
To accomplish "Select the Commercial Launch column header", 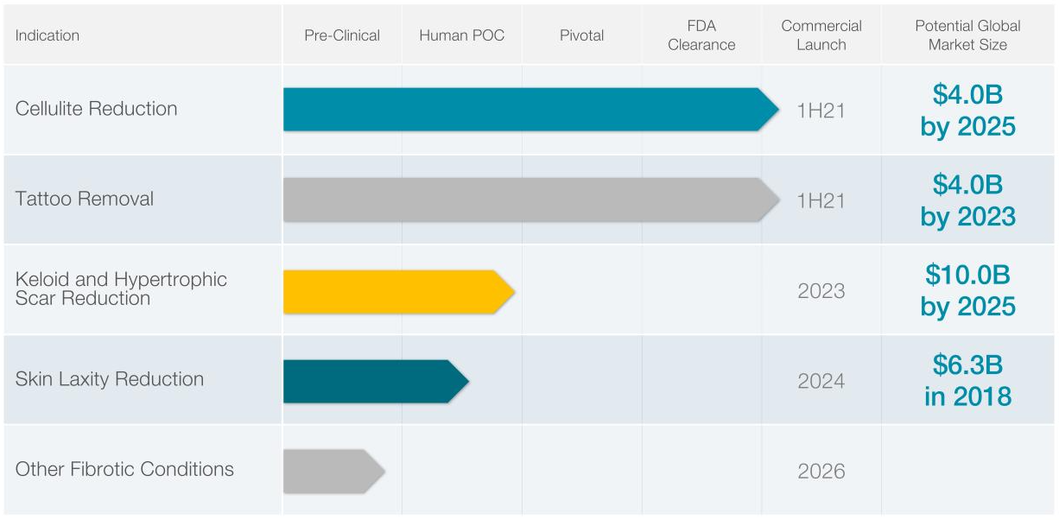I will click(821, 35).
